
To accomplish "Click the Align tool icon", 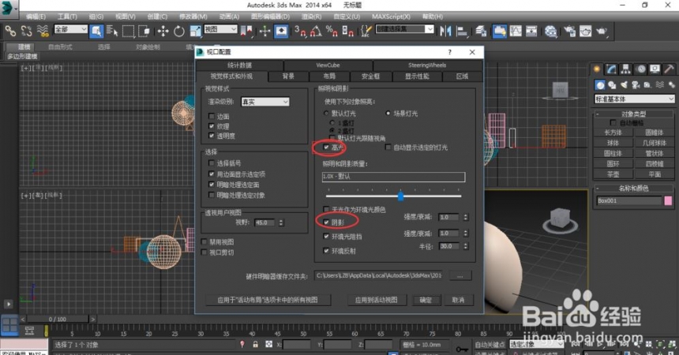I will [462, 31].
